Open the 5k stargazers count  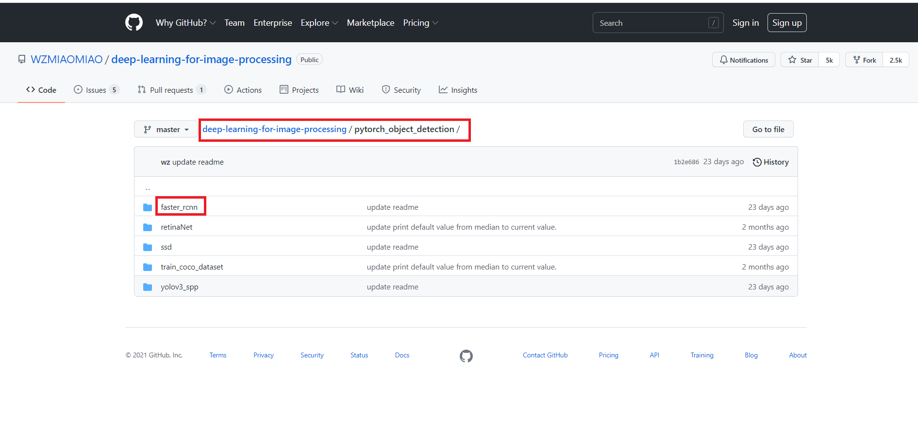(829, 60)
